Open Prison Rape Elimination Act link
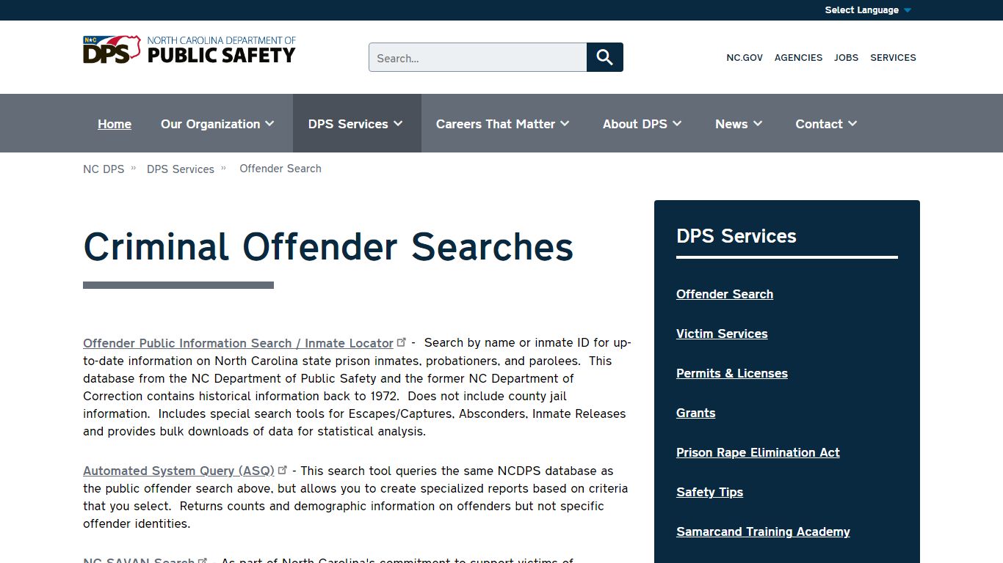This screenshot has height=563, width=1003. point(758,452)
